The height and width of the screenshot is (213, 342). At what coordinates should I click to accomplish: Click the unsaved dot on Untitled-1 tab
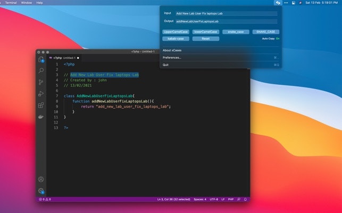(x=78, y=58)
